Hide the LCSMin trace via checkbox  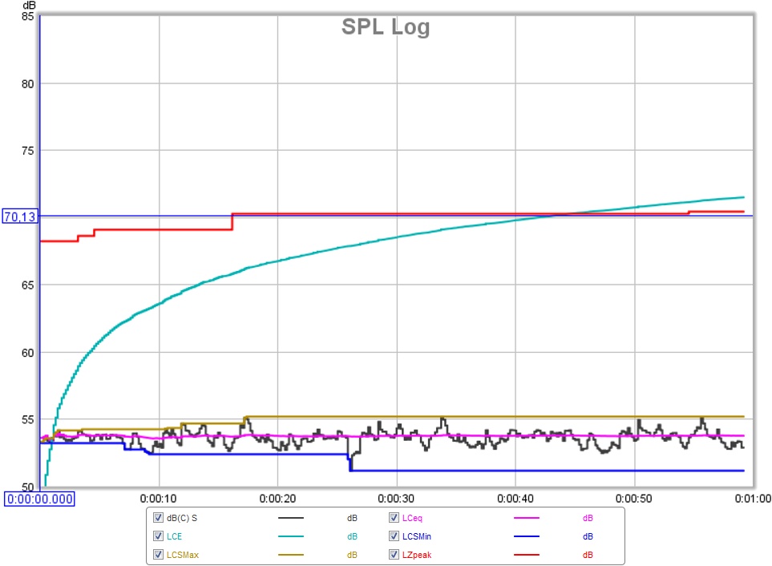tap(394, 536)
